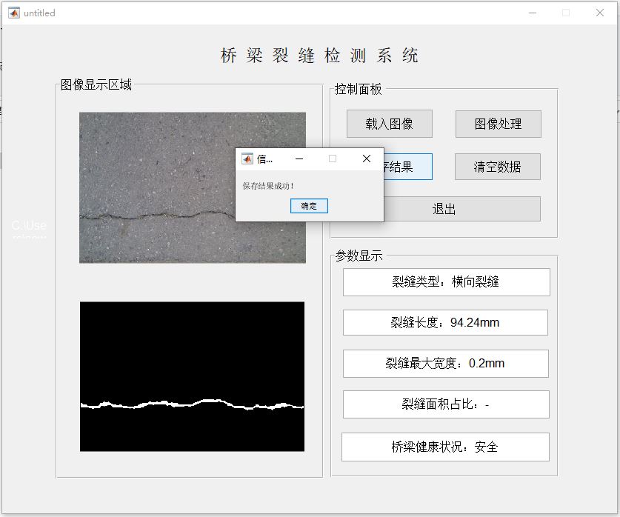
Task: Click the 退出 (exit) button
Action: (x=461, y=209)
